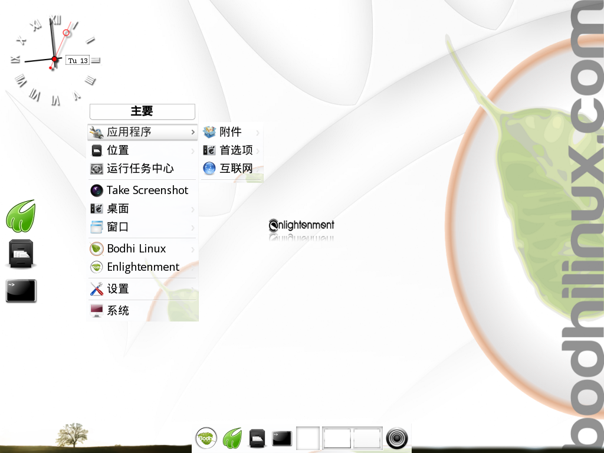
Task: Click the wrench icon beside 应用程序
Action: (96, 132)
